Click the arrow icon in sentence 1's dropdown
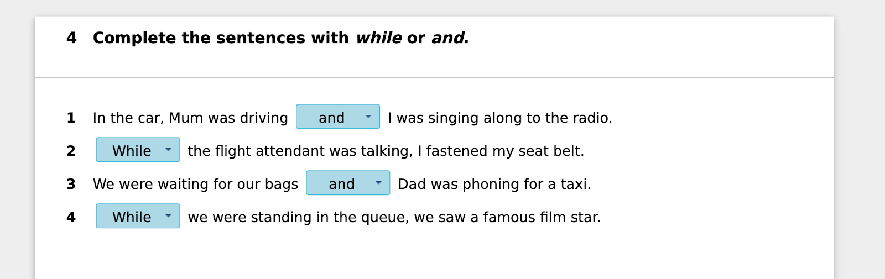The image size is (885, 279). [368, 117]
